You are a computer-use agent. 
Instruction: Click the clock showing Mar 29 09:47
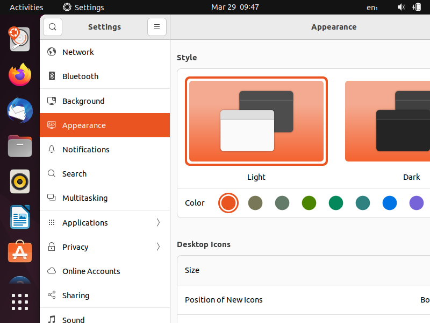point(235,7)
